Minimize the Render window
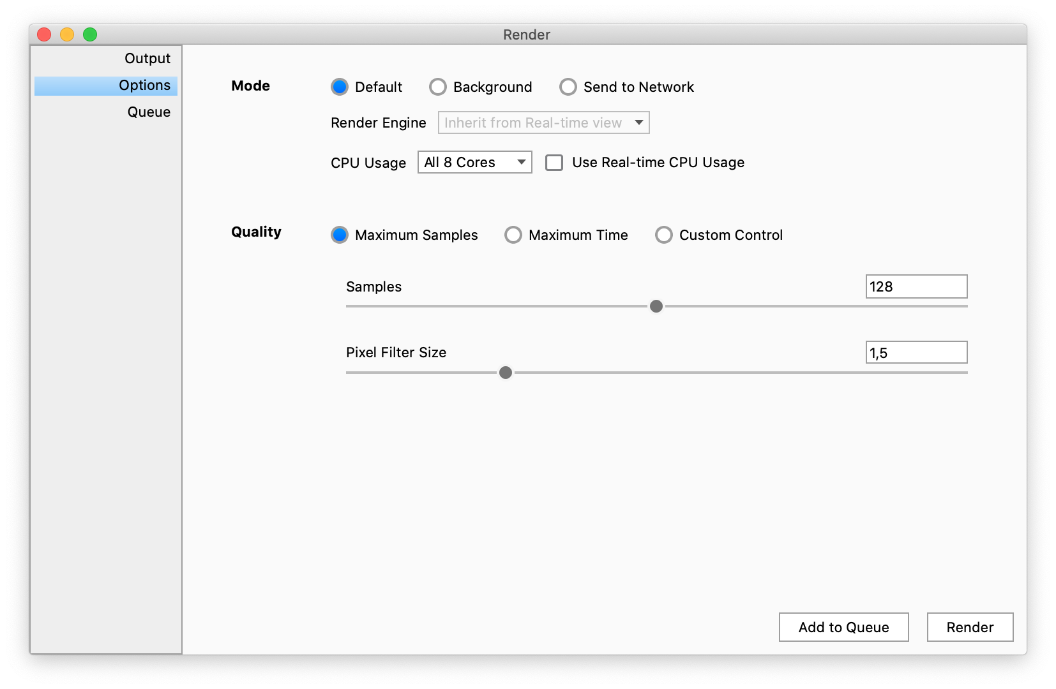The width and height of the screenshot is (1056, 689). 67,34
